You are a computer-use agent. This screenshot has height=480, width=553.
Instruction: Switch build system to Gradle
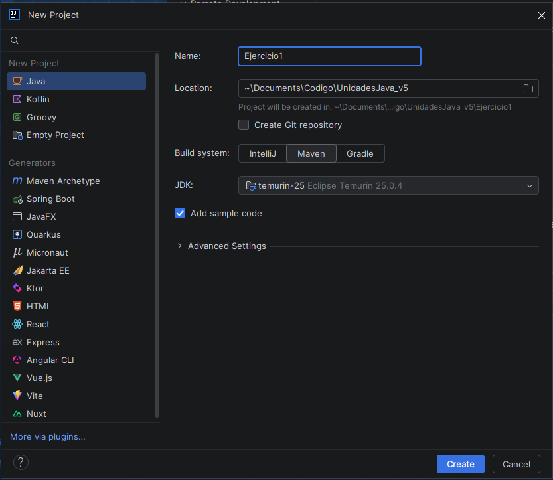(x=360, y=153)
